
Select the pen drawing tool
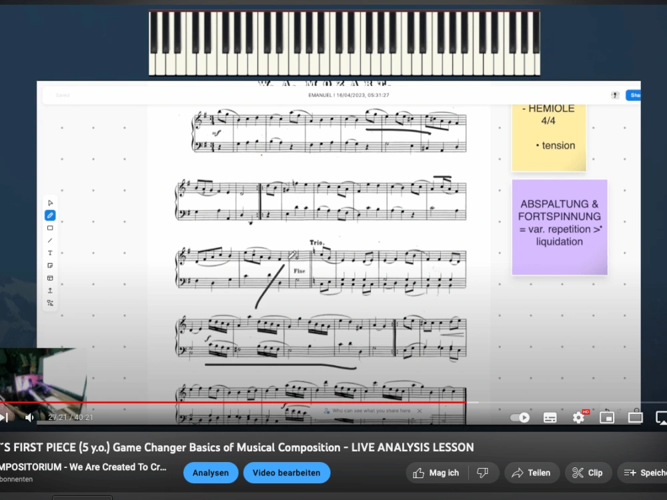point(50,215)
